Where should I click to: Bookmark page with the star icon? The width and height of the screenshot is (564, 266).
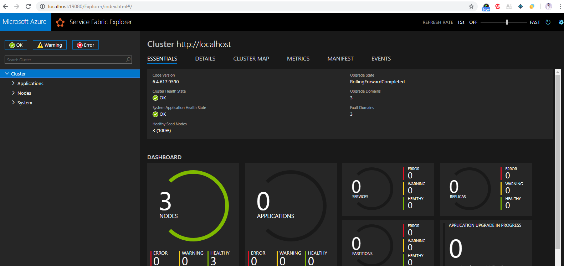coord(471,6)
